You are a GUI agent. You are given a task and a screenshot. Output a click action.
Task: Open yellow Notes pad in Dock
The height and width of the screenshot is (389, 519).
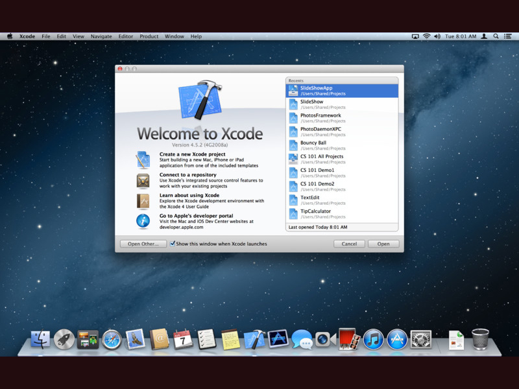(x=231, y=339)
